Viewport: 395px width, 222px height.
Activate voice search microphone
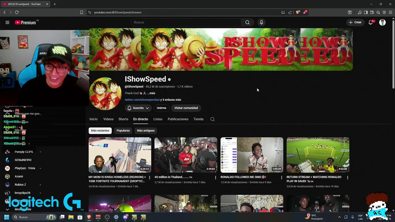[261, 22]
